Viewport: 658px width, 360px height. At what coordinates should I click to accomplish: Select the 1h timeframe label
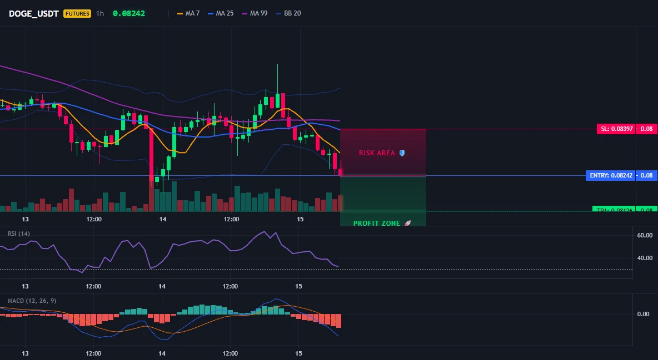pyautogui.click(x=100, y=13)
